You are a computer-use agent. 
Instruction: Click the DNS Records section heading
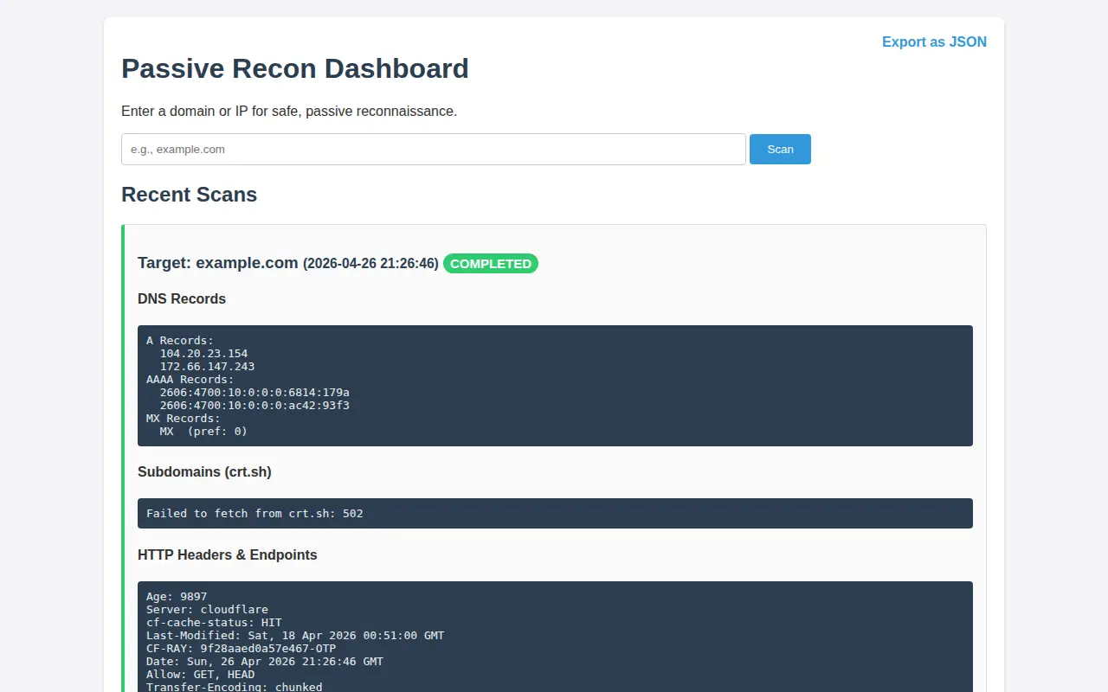click(x=182, y=298)
